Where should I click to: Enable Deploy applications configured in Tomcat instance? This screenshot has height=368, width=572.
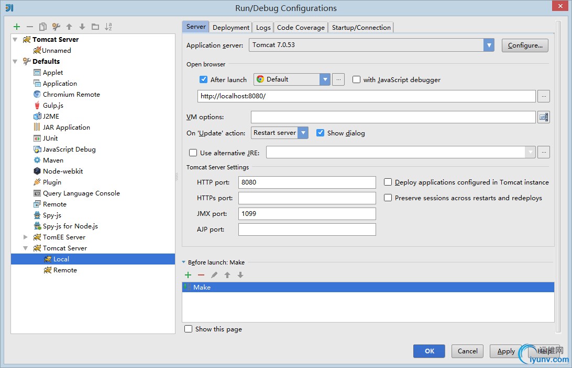click(x=388, y=182)
